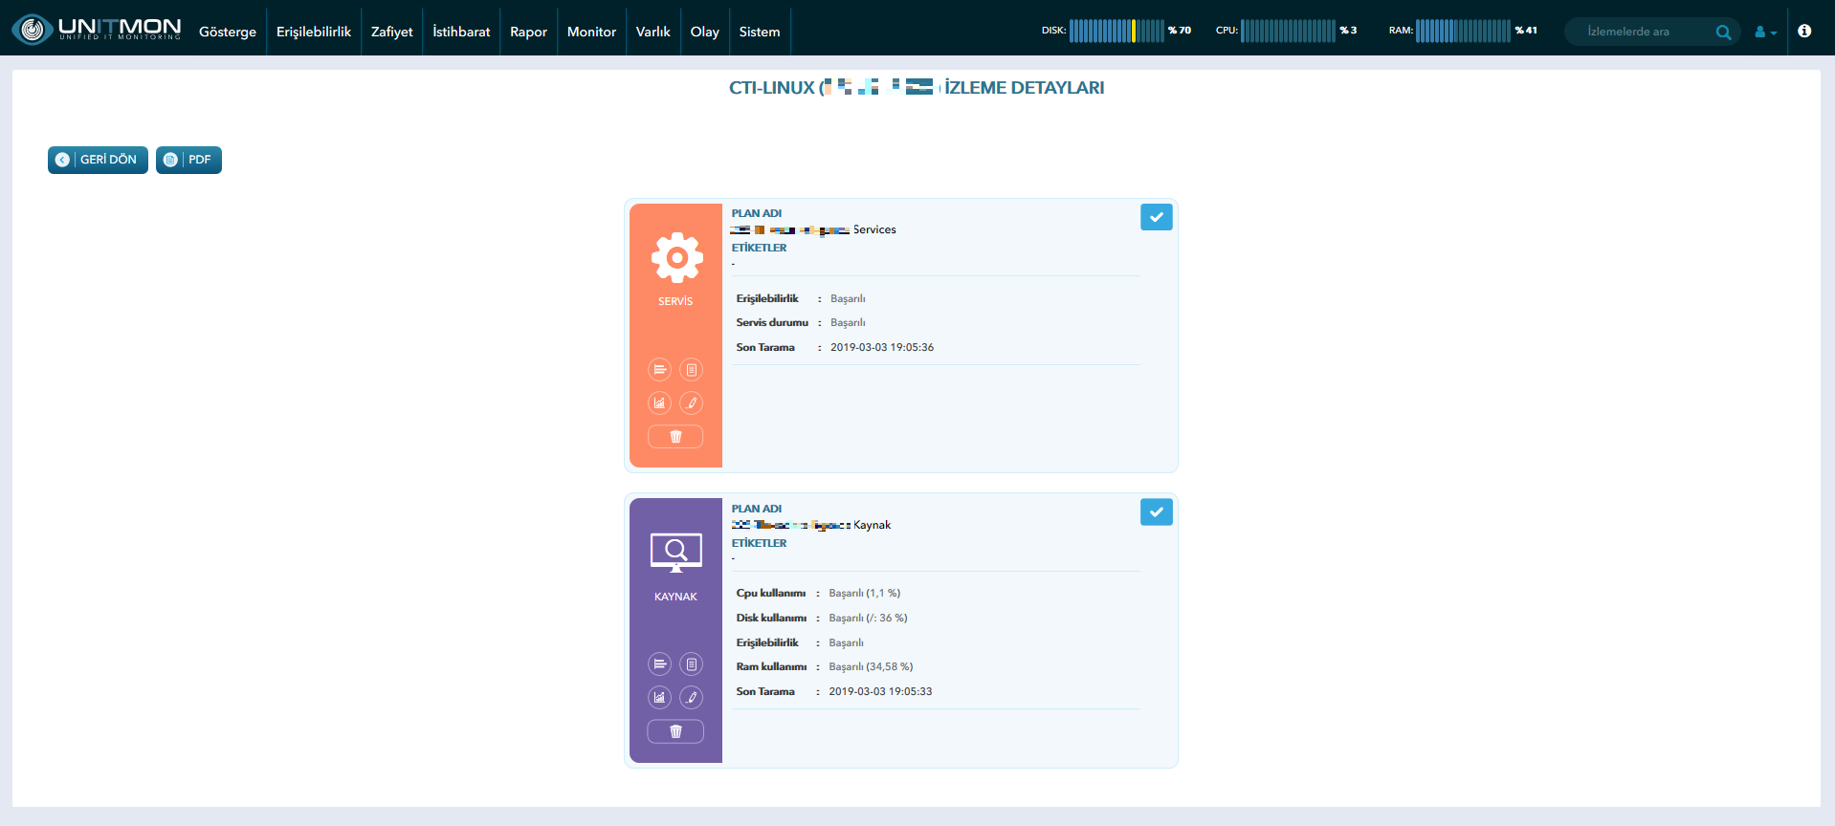Image resolution: width=1835 pixels, height=826 pixels.
Task: Open the Rapor menu
Action: pos(528,32)
